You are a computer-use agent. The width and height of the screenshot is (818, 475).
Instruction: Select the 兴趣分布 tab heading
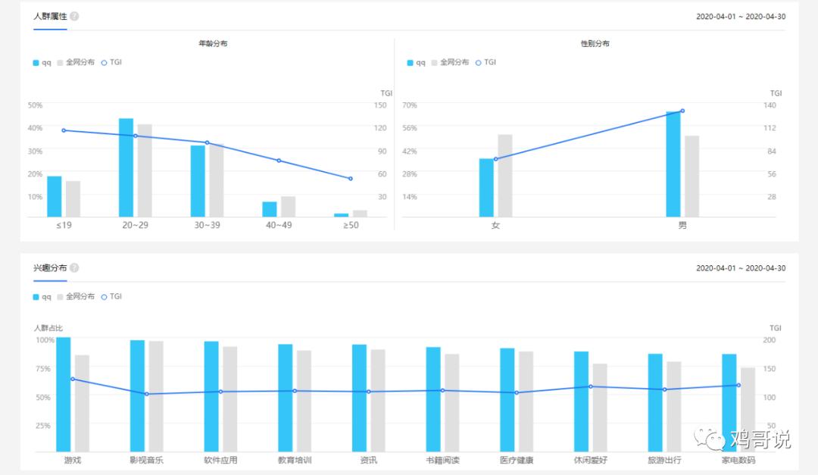coord(50,267)
